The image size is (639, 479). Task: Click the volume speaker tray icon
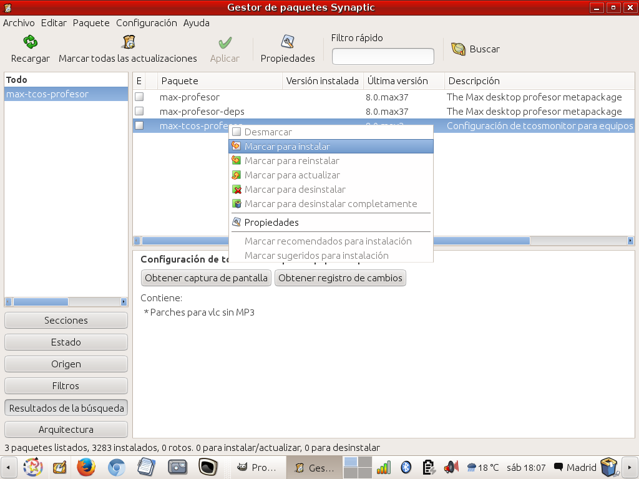451,467
